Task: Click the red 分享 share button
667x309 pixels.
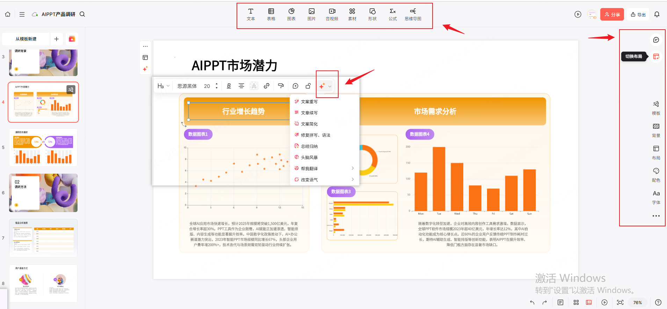Action: click(x=612, y=14)
